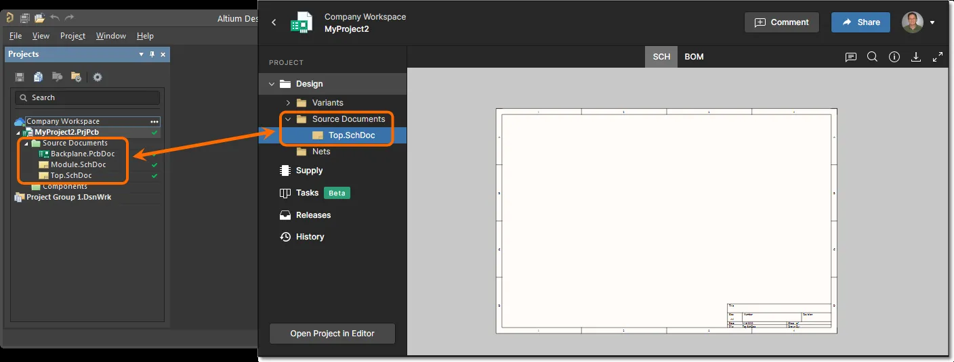Click the Search field in Projects panel
This screenshot has width=954, height=362.
[x=87, y=97]
